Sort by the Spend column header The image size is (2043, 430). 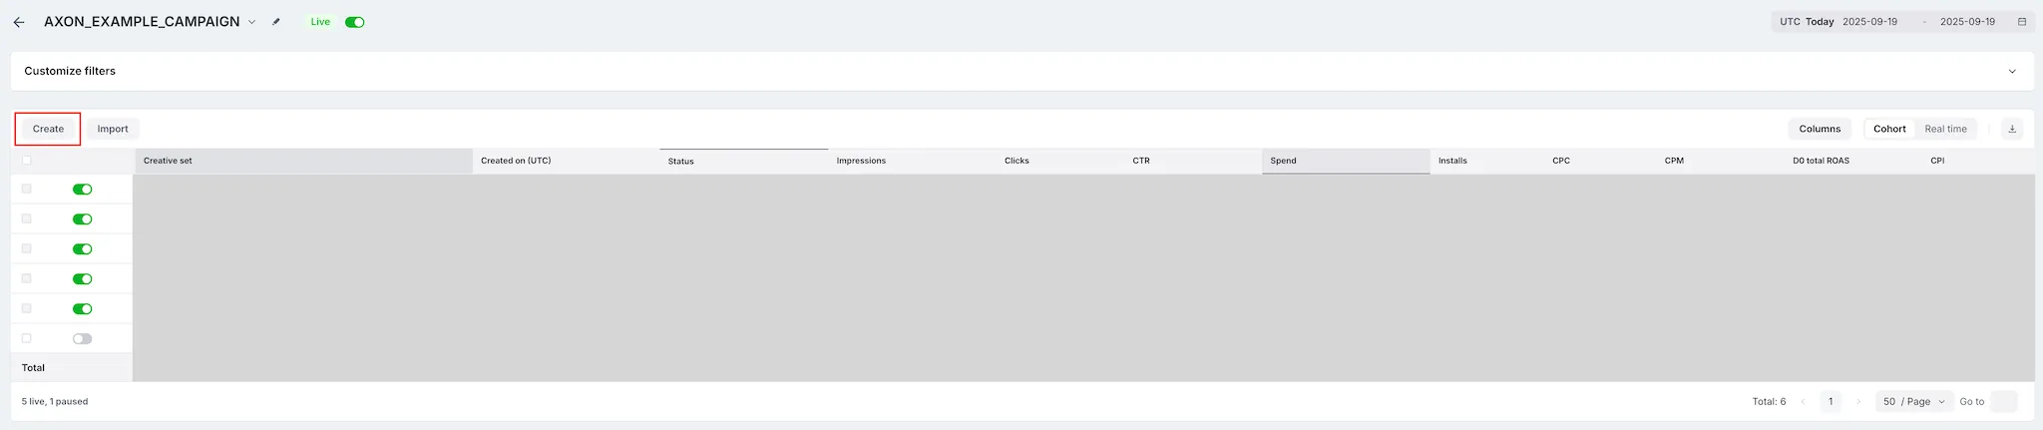1346,161
